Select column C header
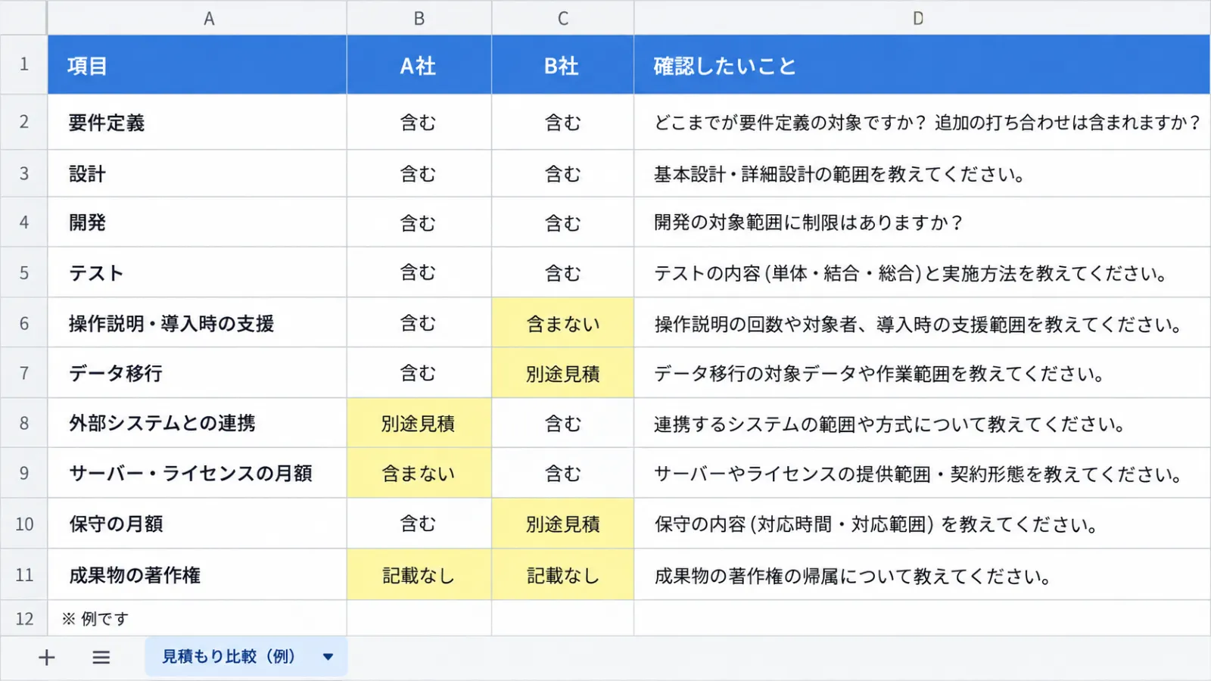The height and width of the screenshot is (681, 1211). coord(563,18)
